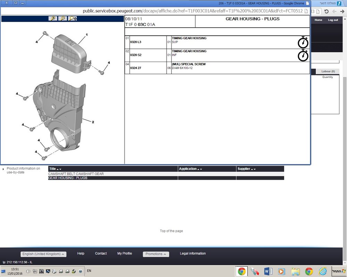Go to Home in the background page
347x277 pixels.
[318, 20]
